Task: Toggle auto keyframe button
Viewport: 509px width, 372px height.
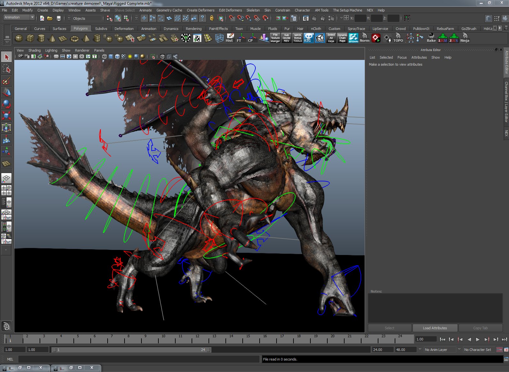Action: (x=500, y=350)
